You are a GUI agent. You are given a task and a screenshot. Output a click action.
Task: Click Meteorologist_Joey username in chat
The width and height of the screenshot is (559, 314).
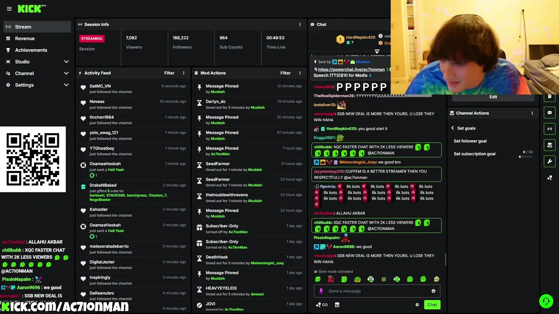point(358,162)
